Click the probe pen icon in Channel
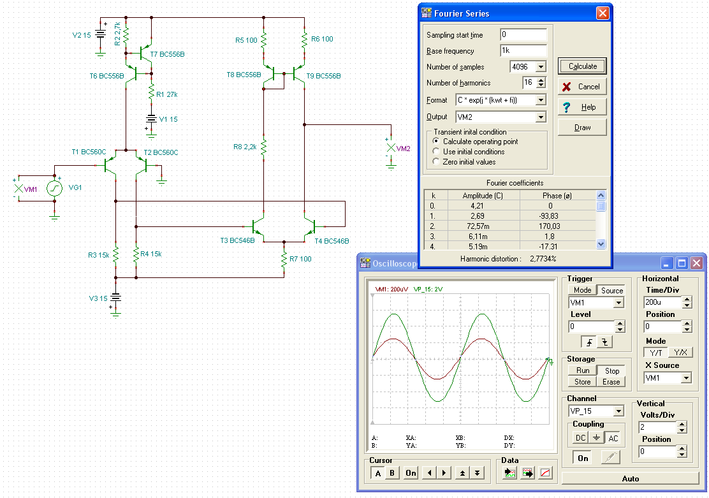This screenshot has height=498, width=709. [x=610, y=458]
